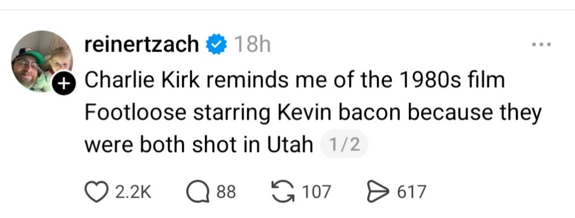The width and height of the screenshot is (575, 218).
Task: Follow reinertzach using the plus badge
Action: tap(63, 83)
